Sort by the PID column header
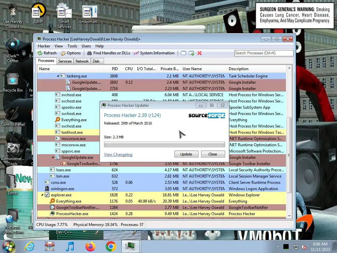 coord(111,69)
